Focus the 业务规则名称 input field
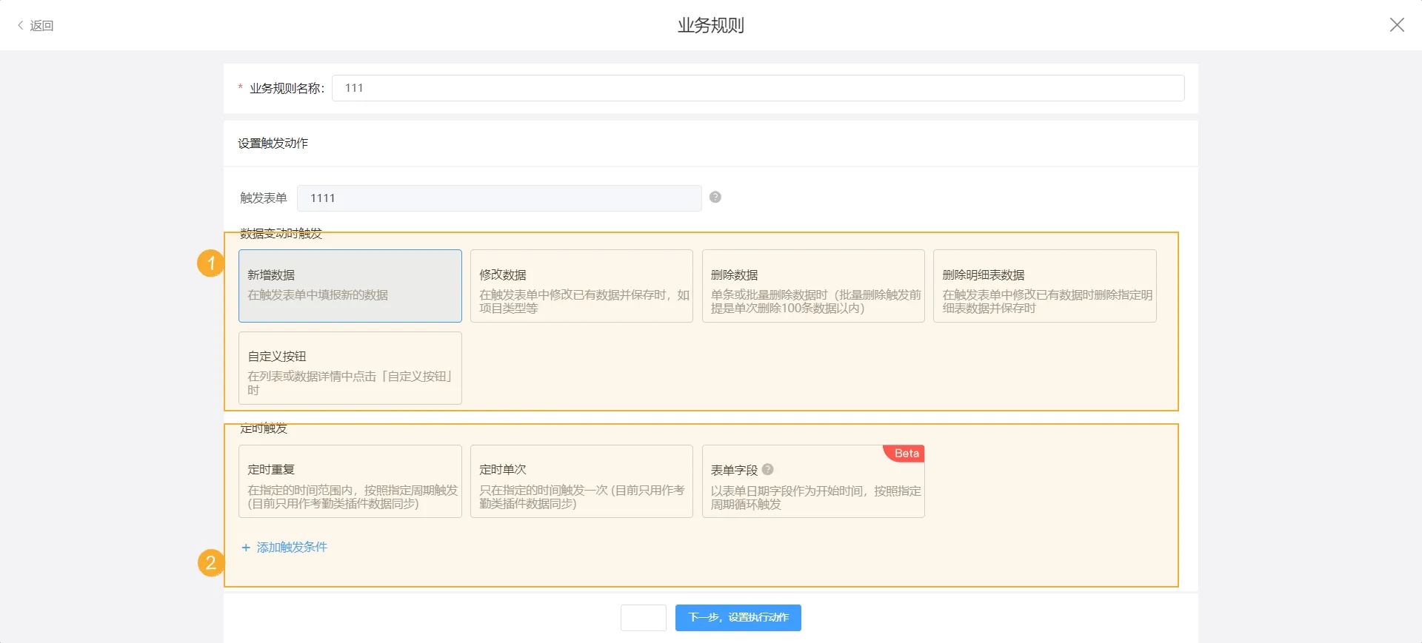Viewport: 1422px width, 643px height. click(757, 88)
